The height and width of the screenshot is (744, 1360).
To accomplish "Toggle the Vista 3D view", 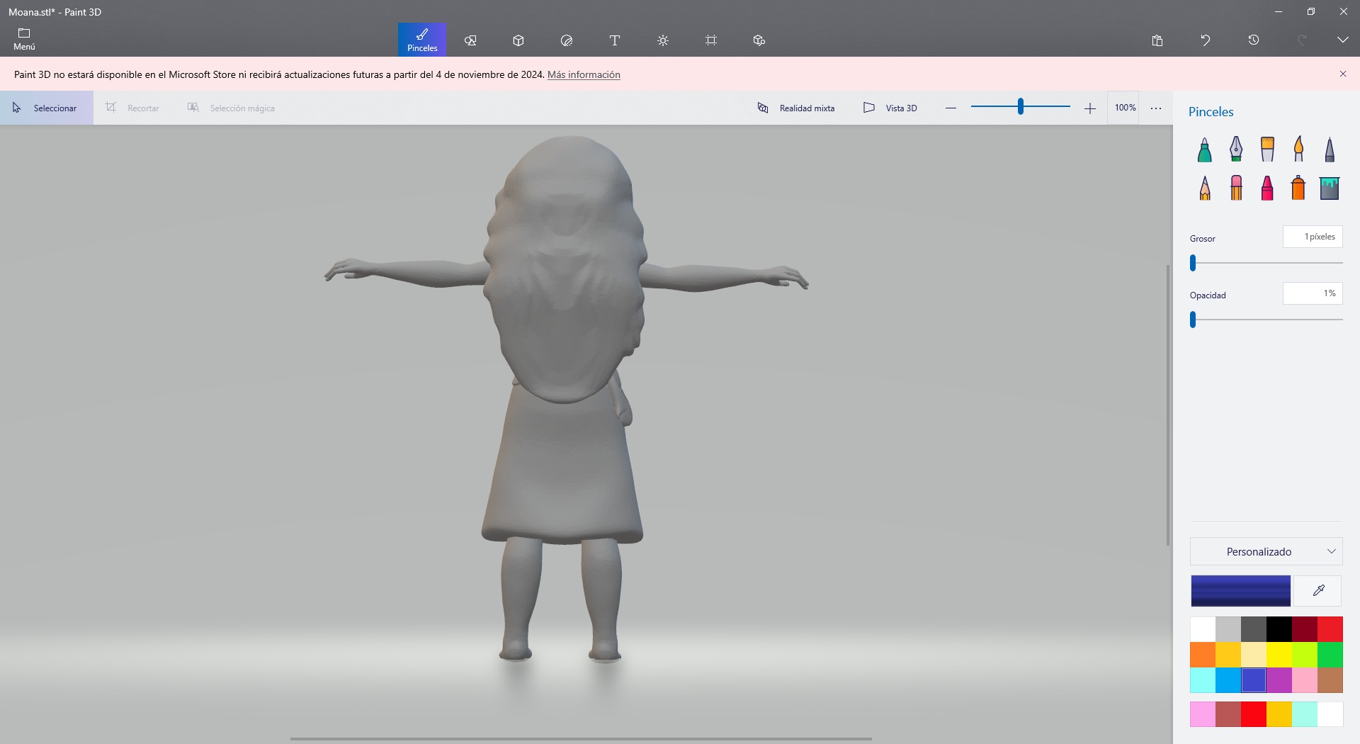I will click(890, 108).
